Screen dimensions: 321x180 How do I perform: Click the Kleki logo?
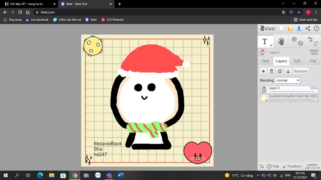coord(267,28)
